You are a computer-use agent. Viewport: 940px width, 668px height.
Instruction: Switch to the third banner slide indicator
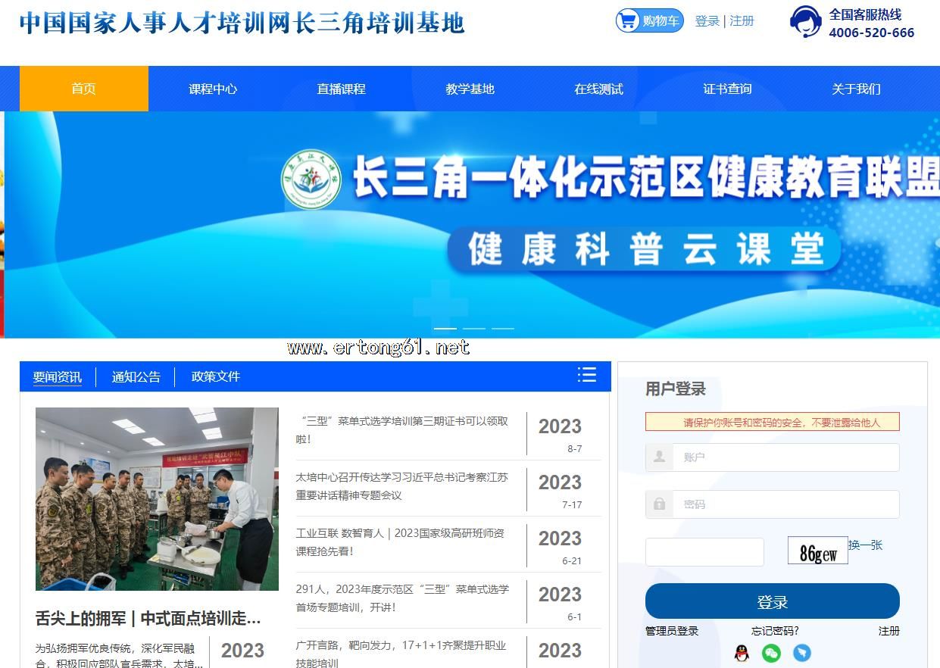pos(502,329)
